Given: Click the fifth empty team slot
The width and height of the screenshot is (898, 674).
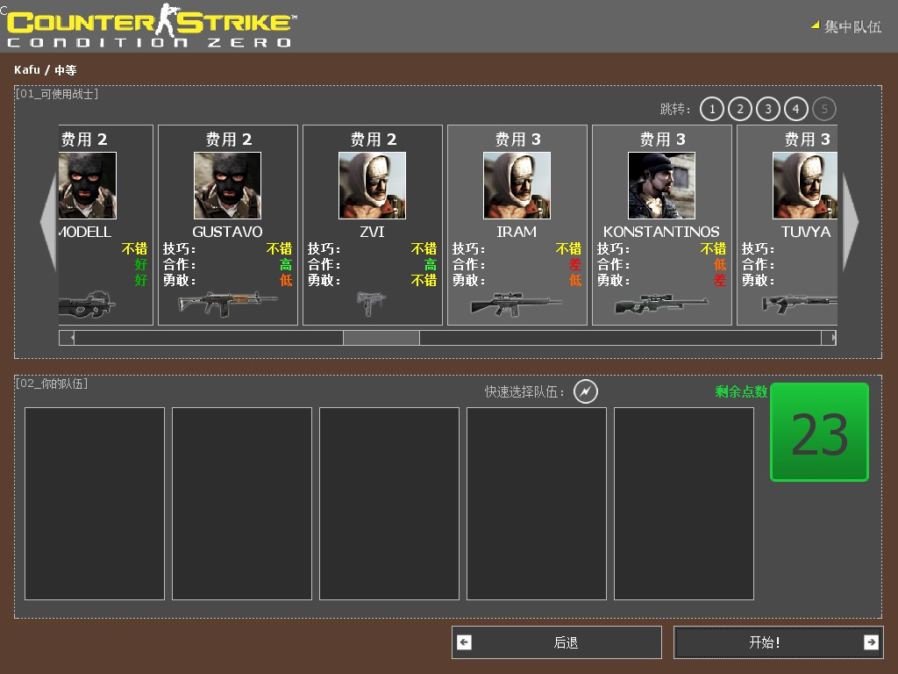Looking at the screenshot, I should tap(684, 504).
